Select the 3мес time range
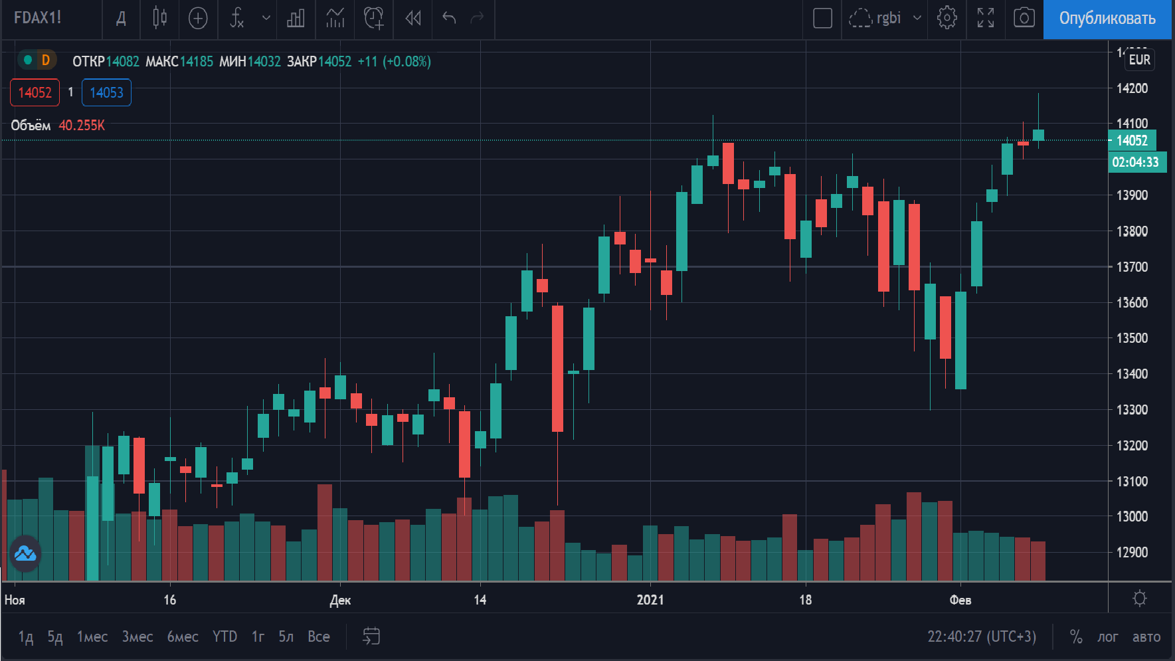The width and height of the screenshot is (1175, 661). click(x=137, y=637)
